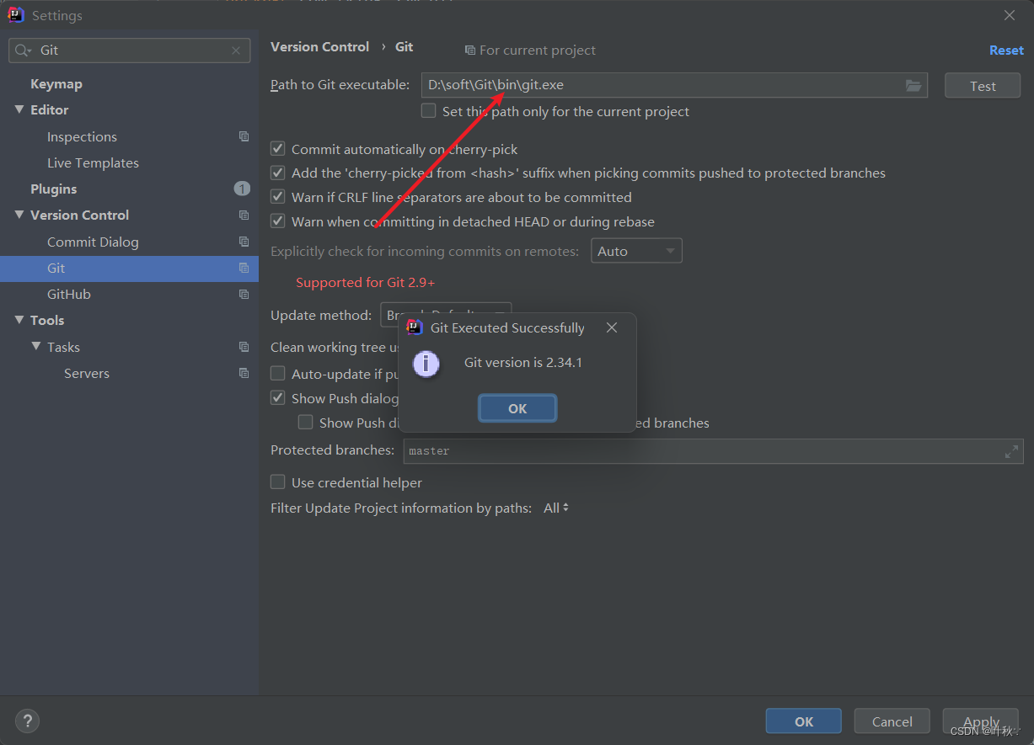The image size is (1034, 745).
Task: Click the OK button at the Settings bottom
Action: [804, 721]
